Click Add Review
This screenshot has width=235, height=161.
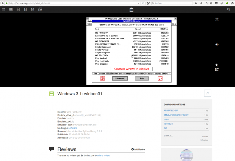pos(138,149)
